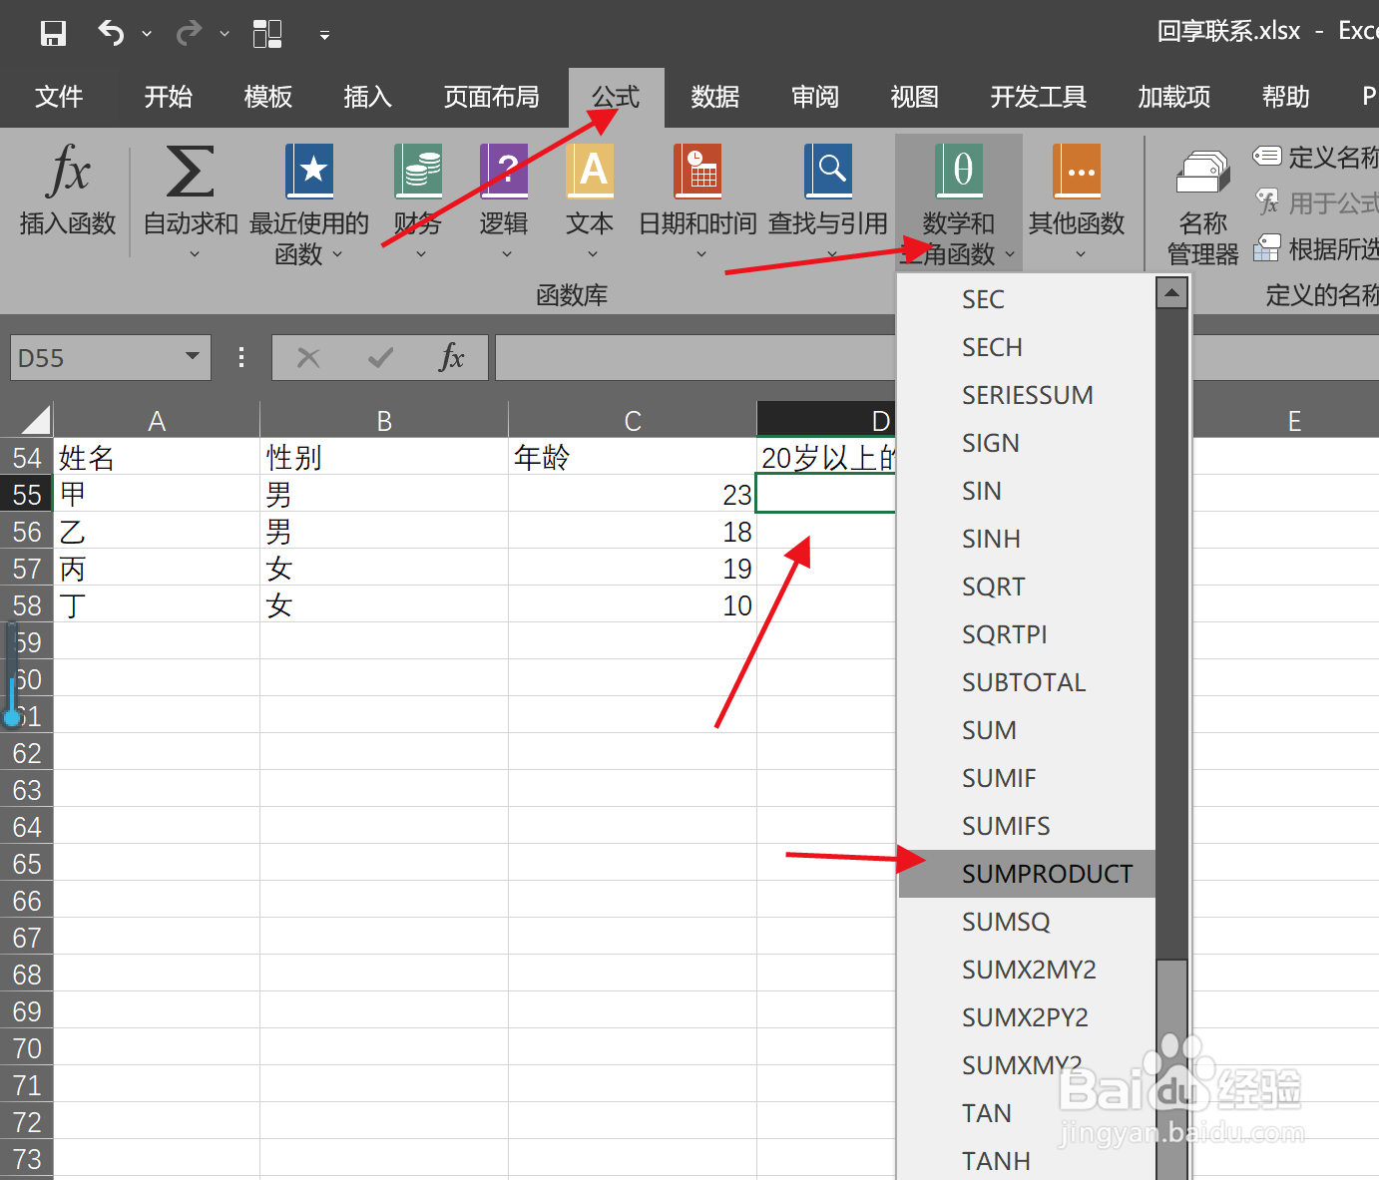Click the touch/mouse mode icon

coord(266,34)
